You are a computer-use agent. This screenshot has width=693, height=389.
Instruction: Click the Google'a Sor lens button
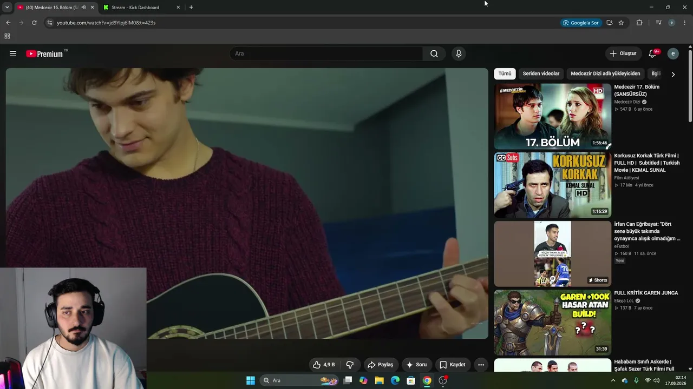[581, 23]
